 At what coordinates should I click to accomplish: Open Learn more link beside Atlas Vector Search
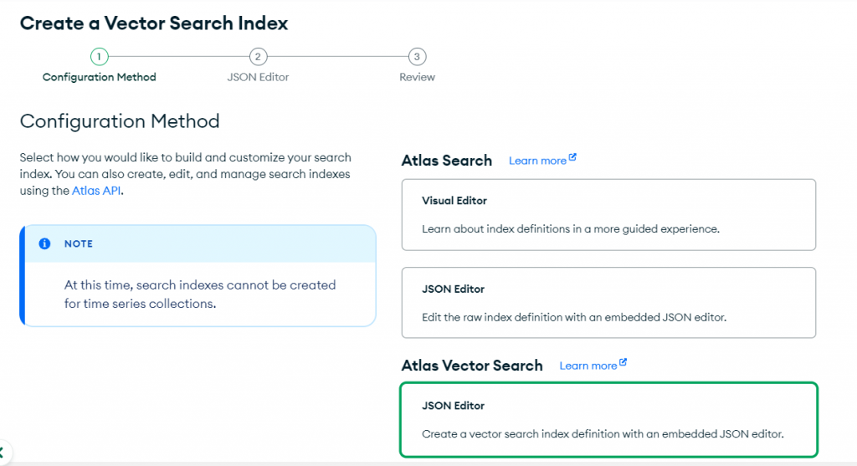coord(588,366)
